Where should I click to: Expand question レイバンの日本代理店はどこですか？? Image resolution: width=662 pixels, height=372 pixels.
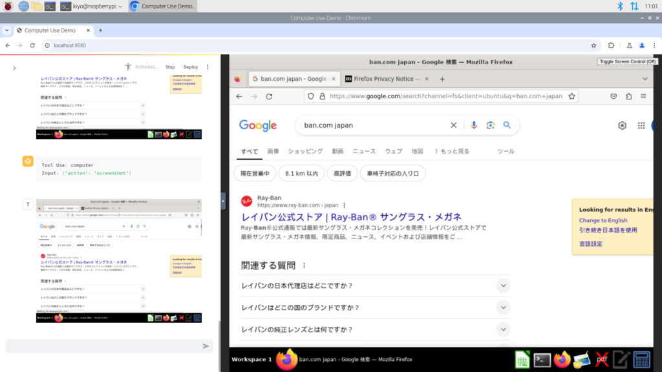503,285
